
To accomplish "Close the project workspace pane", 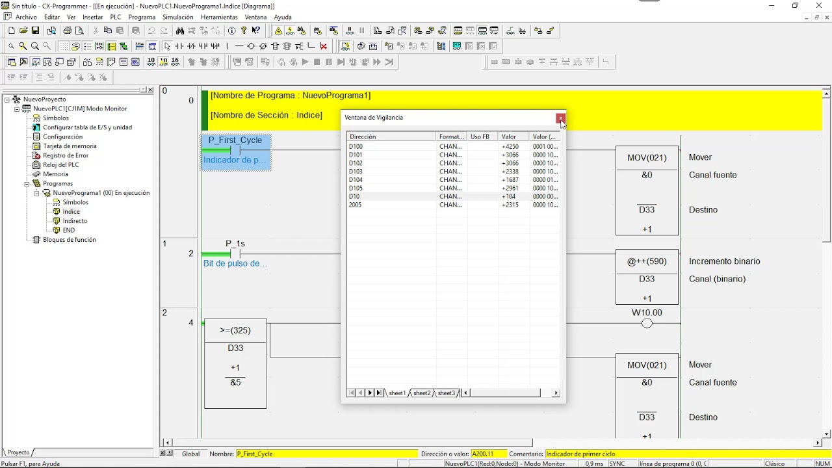I will (x=151, y=90).
